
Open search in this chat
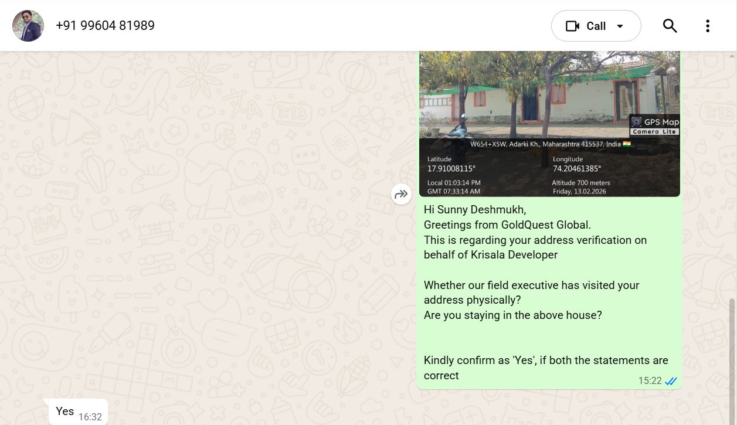(670, 26)
